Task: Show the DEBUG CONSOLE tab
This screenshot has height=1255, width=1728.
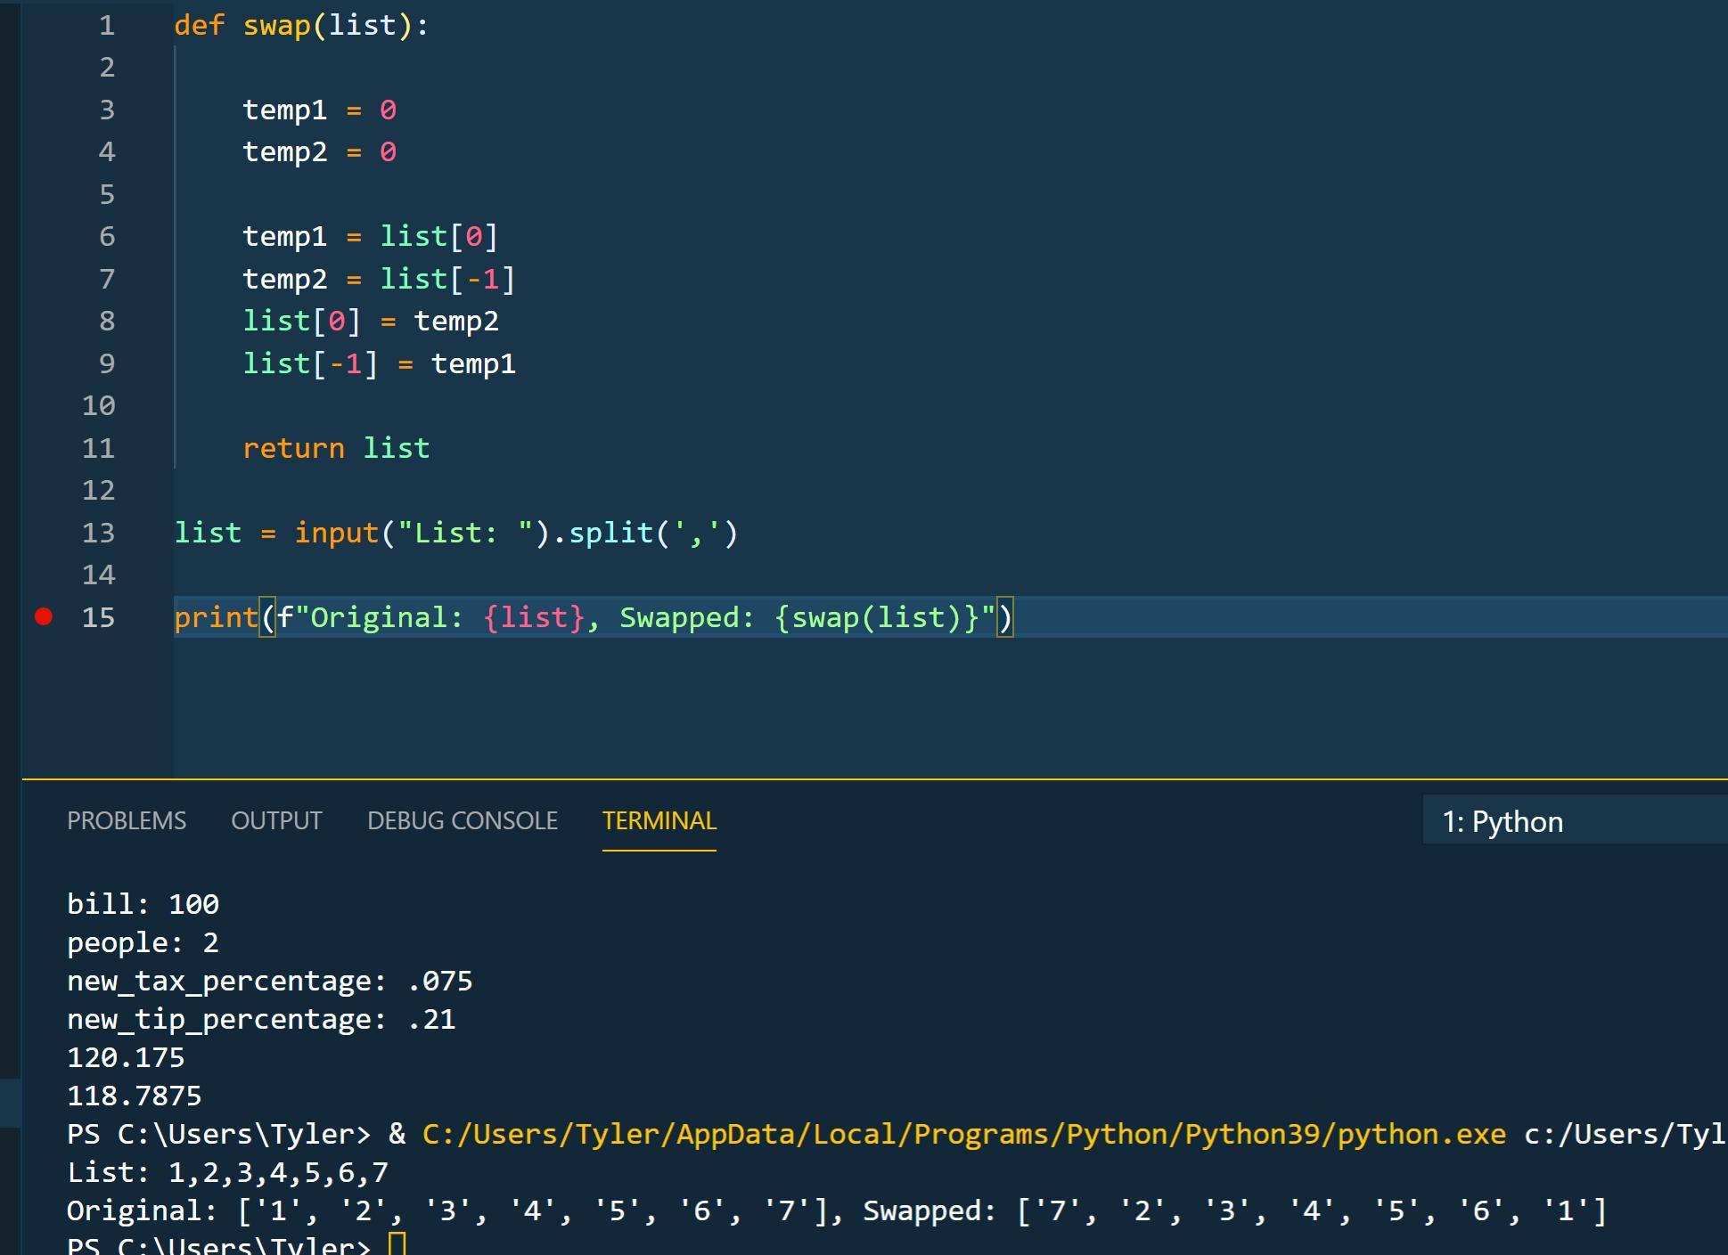Action: (x=462, y=820)
